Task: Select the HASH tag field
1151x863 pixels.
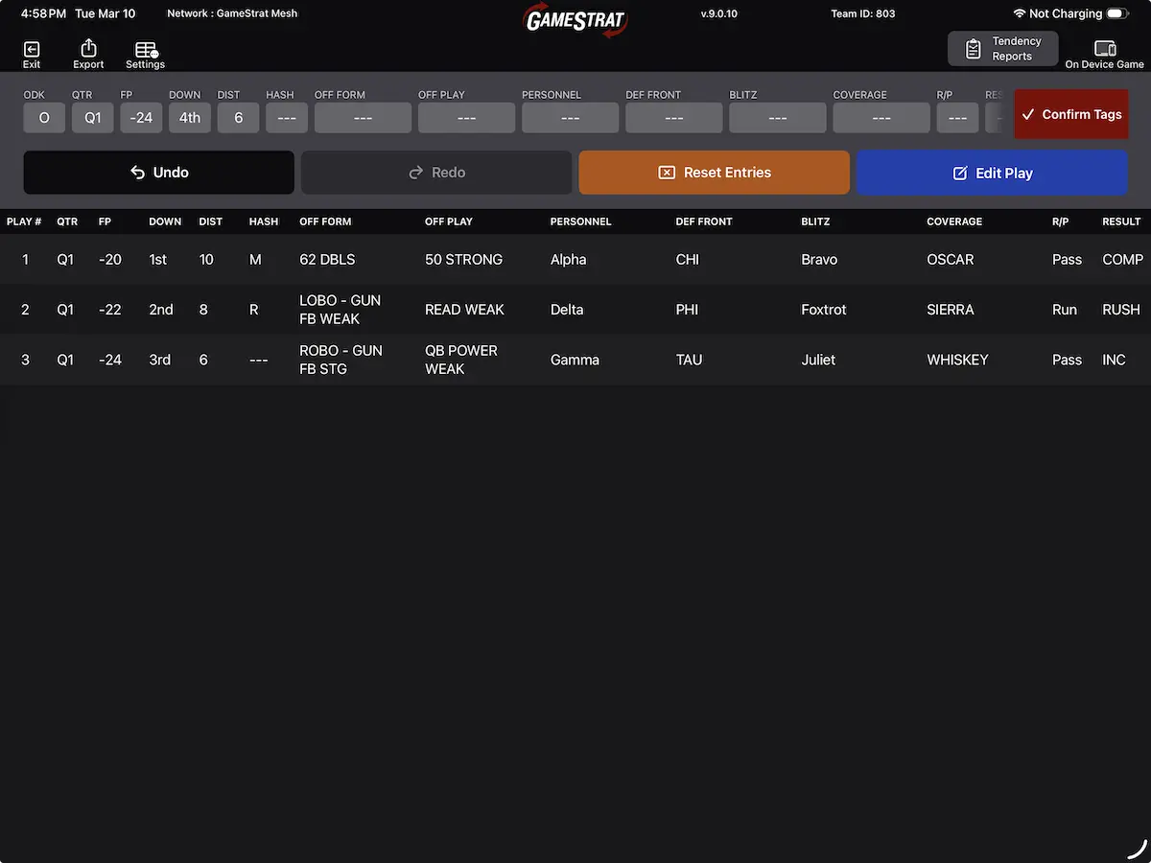Action: pos(287,118)
